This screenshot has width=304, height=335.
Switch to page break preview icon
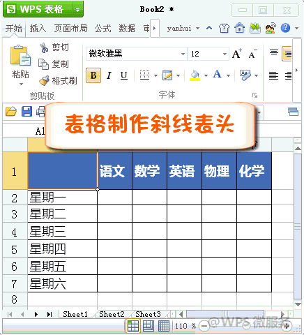coord(164,326)
